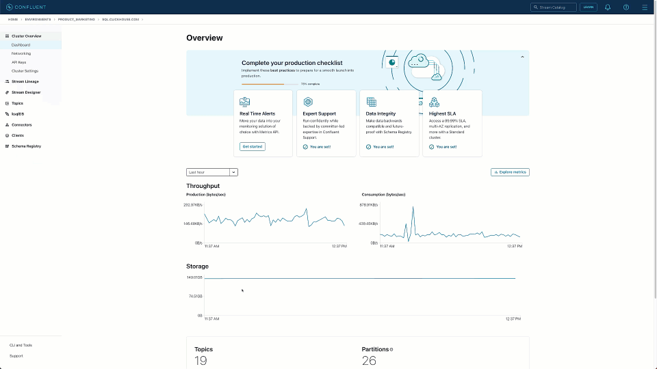Open Stream Lineage in the sidebar

click(25, 81)
